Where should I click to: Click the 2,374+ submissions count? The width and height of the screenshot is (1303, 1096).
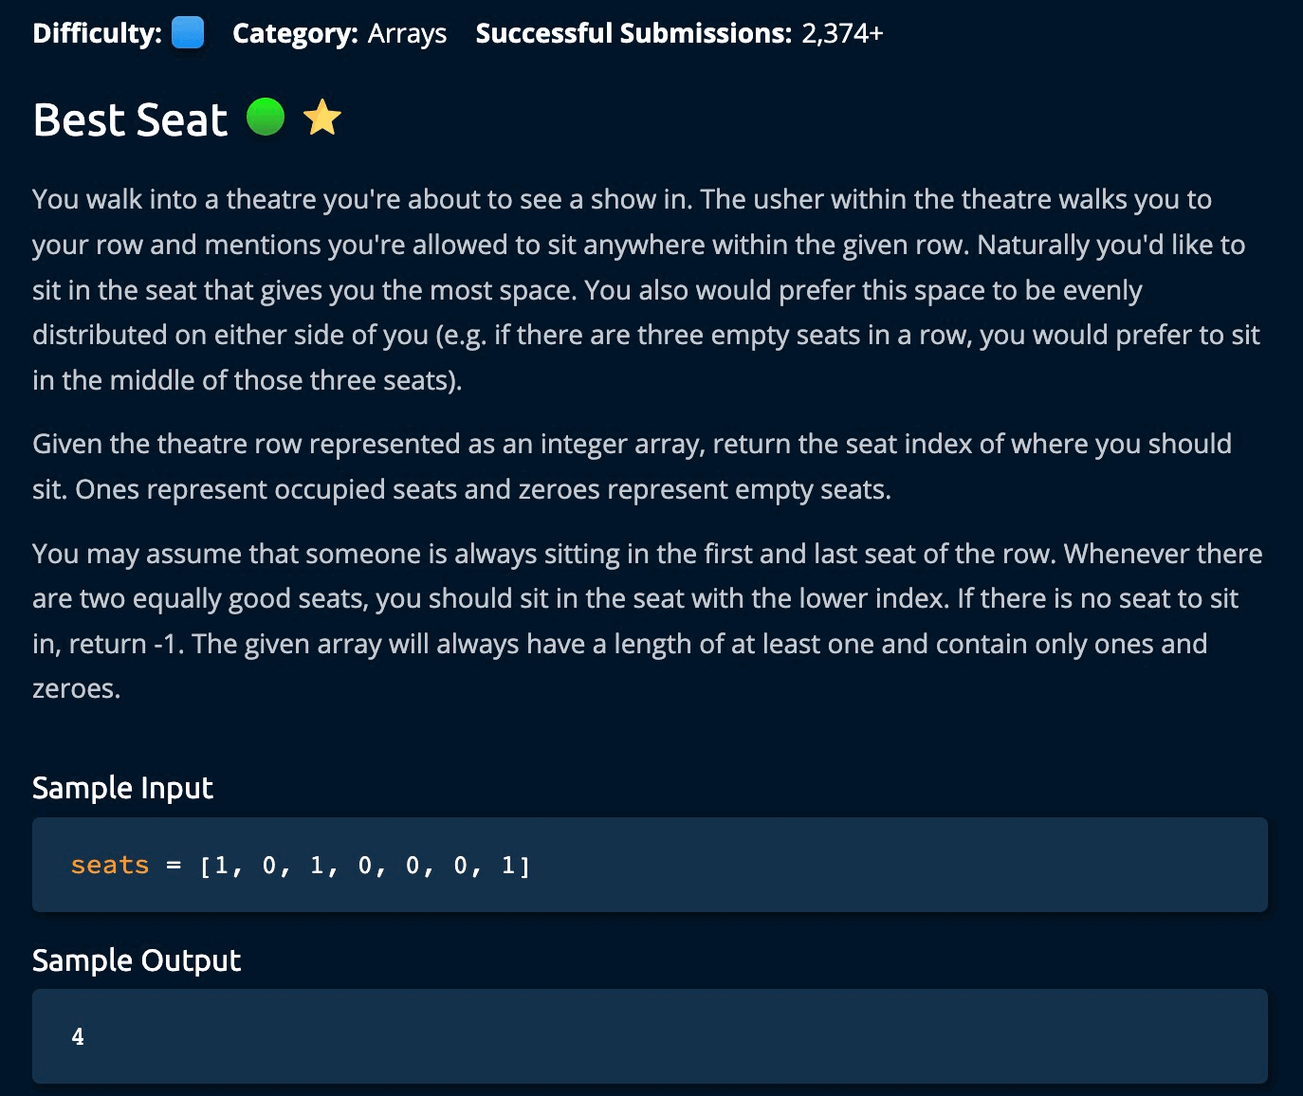842,33
